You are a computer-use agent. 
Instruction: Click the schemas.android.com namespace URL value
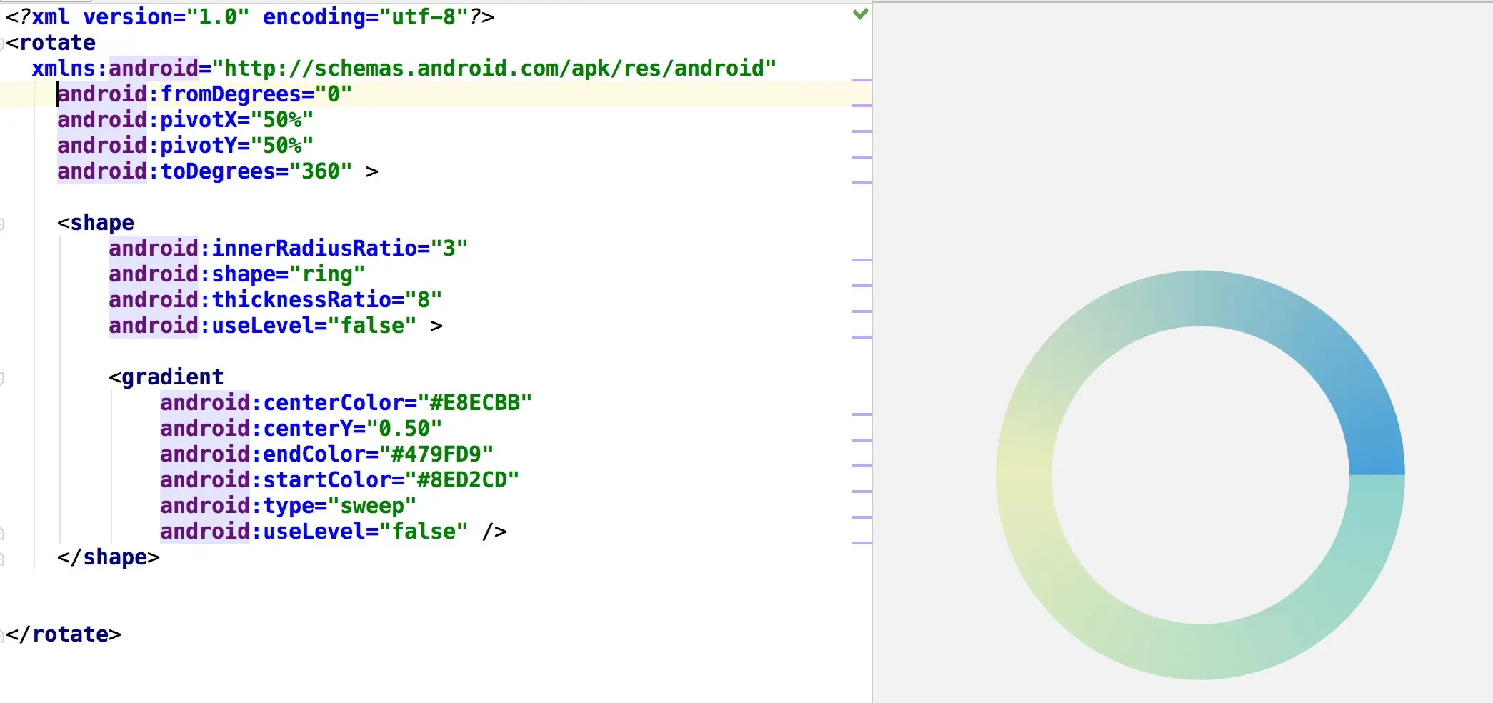[x=494, y=69]
